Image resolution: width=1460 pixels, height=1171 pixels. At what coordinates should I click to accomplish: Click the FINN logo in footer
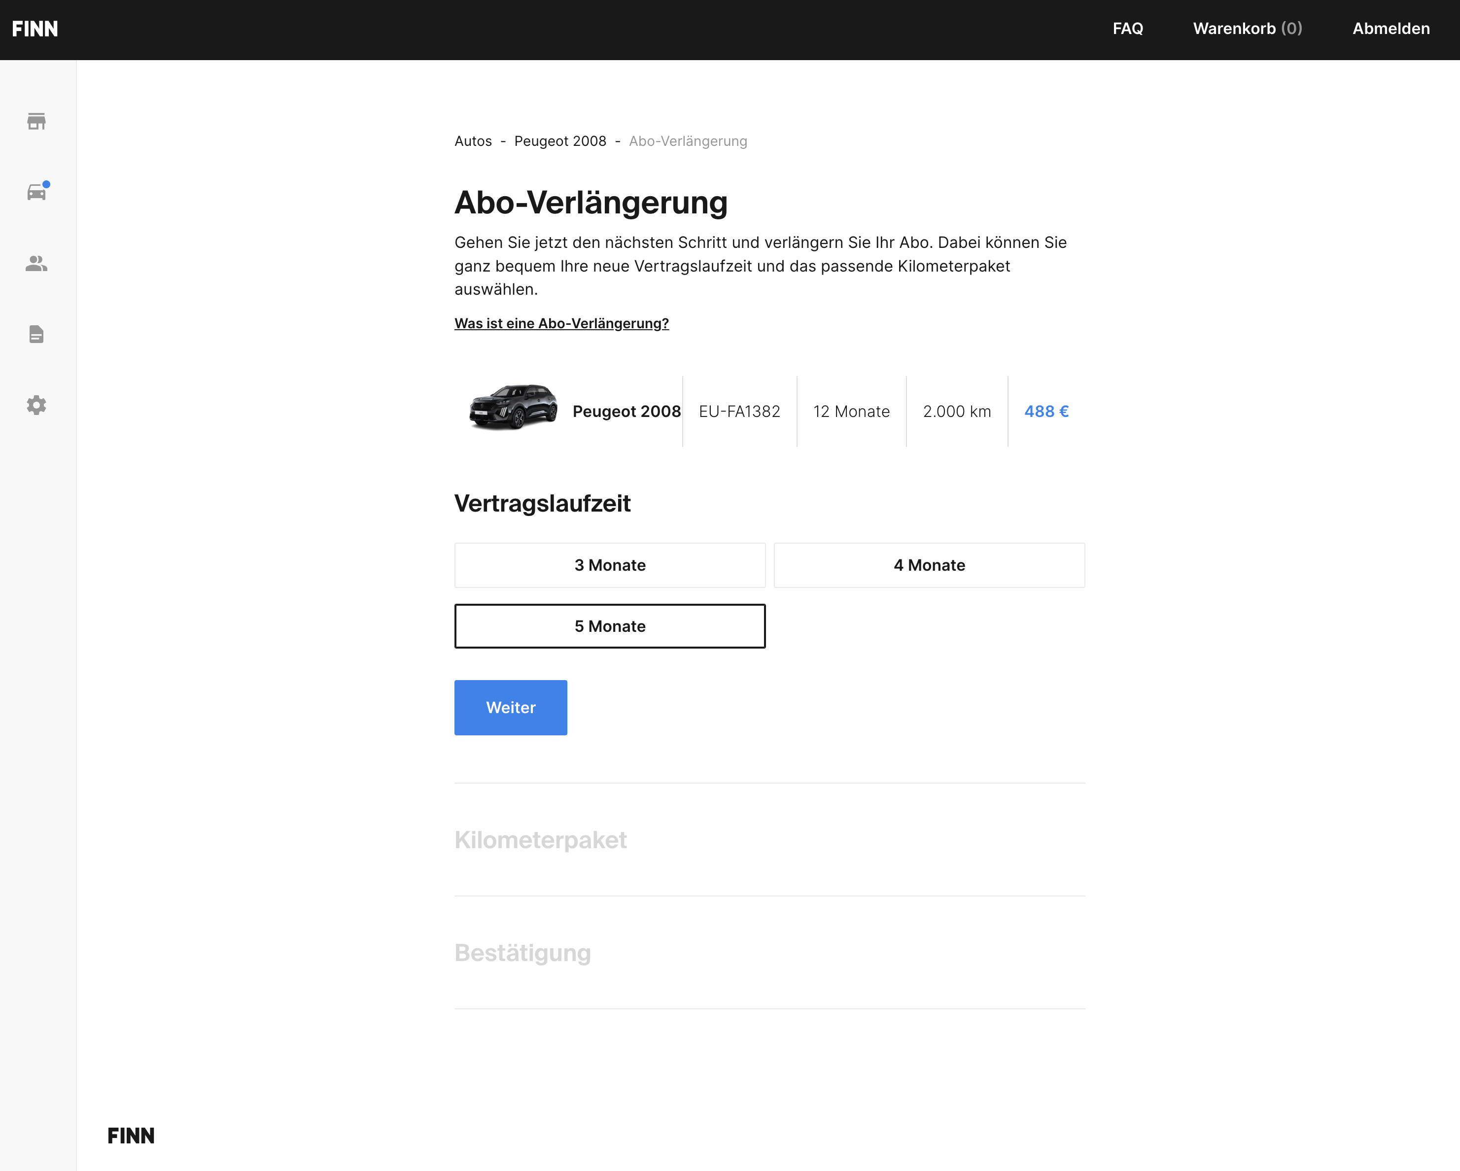131,1136
